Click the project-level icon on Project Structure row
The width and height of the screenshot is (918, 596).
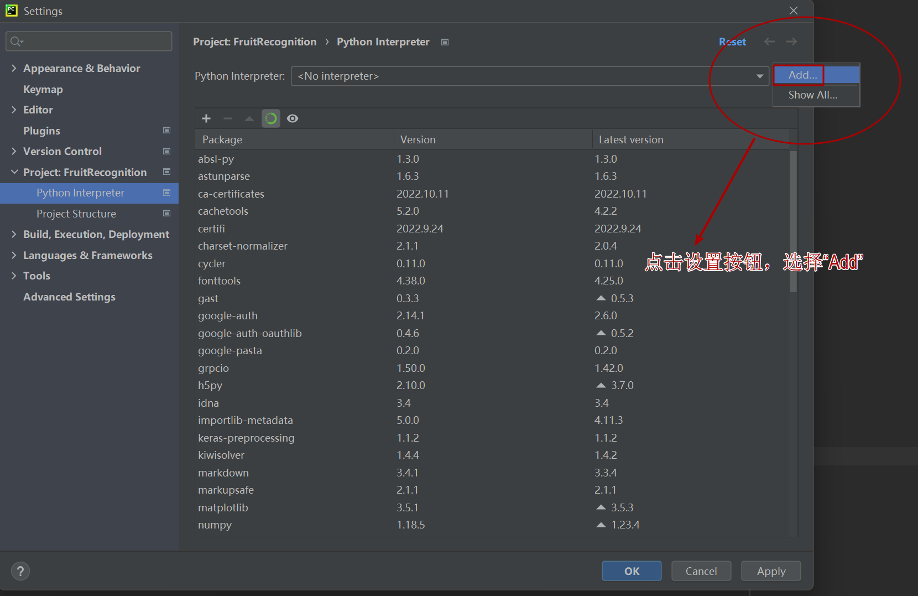pos(166,213)
